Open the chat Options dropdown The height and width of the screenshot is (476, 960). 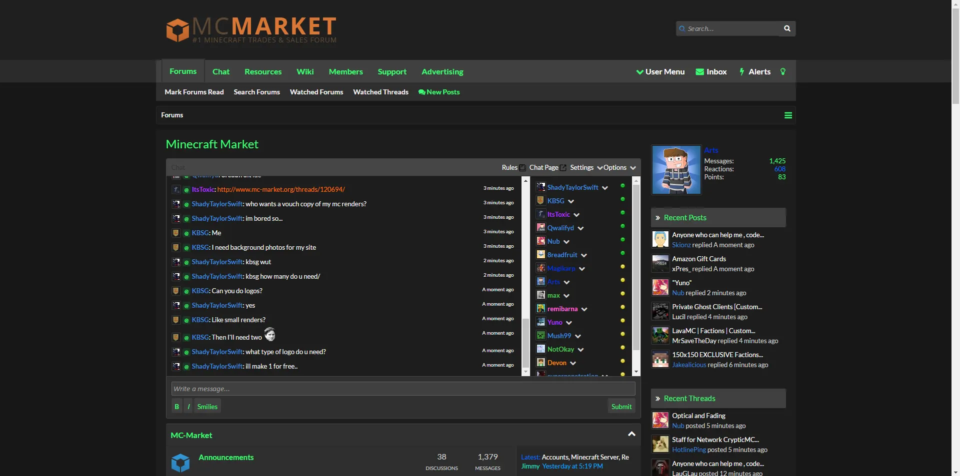[x=619, y=168]
